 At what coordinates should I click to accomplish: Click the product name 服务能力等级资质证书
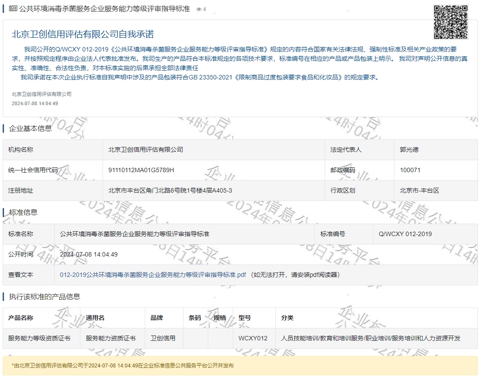click(39, 338)
